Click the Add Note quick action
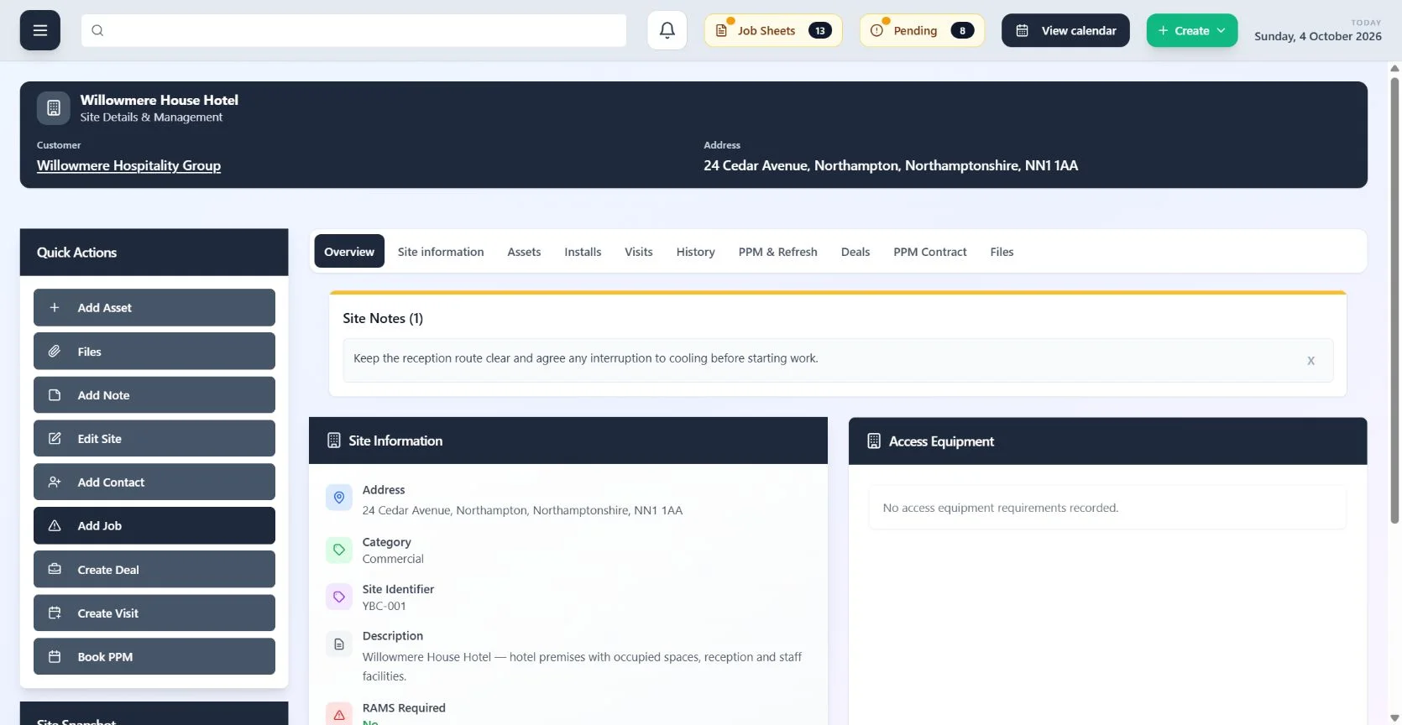 click(154, 394)
